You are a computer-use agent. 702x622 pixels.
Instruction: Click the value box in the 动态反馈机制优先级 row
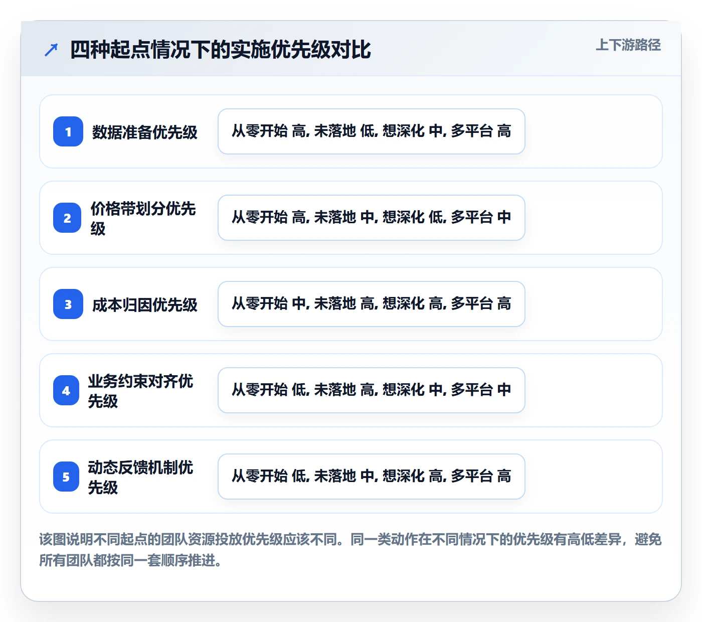pyautogui.click(x=372, y=477)
